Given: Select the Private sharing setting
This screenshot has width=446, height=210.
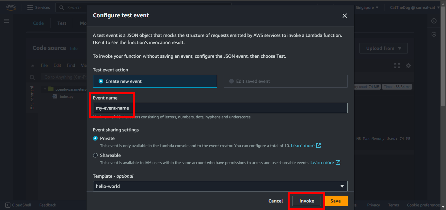Looking at the screenshot, I should tap(95, 138).
